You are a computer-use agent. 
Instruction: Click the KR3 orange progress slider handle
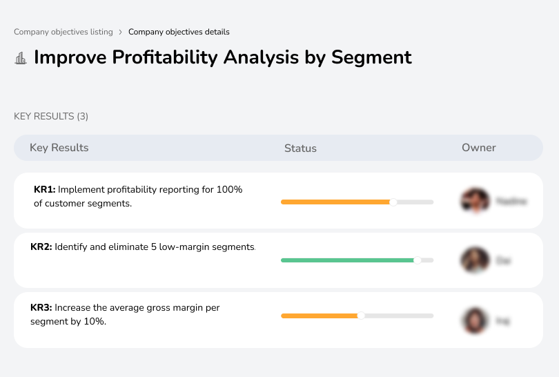point(361,316)
